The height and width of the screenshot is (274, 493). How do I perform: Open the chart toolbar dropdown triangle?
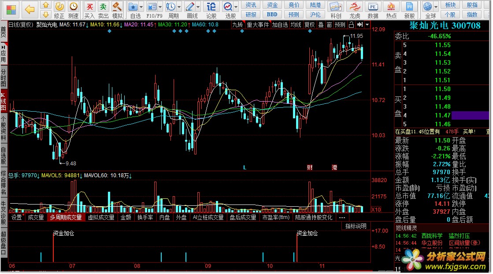tap(367, 25)
